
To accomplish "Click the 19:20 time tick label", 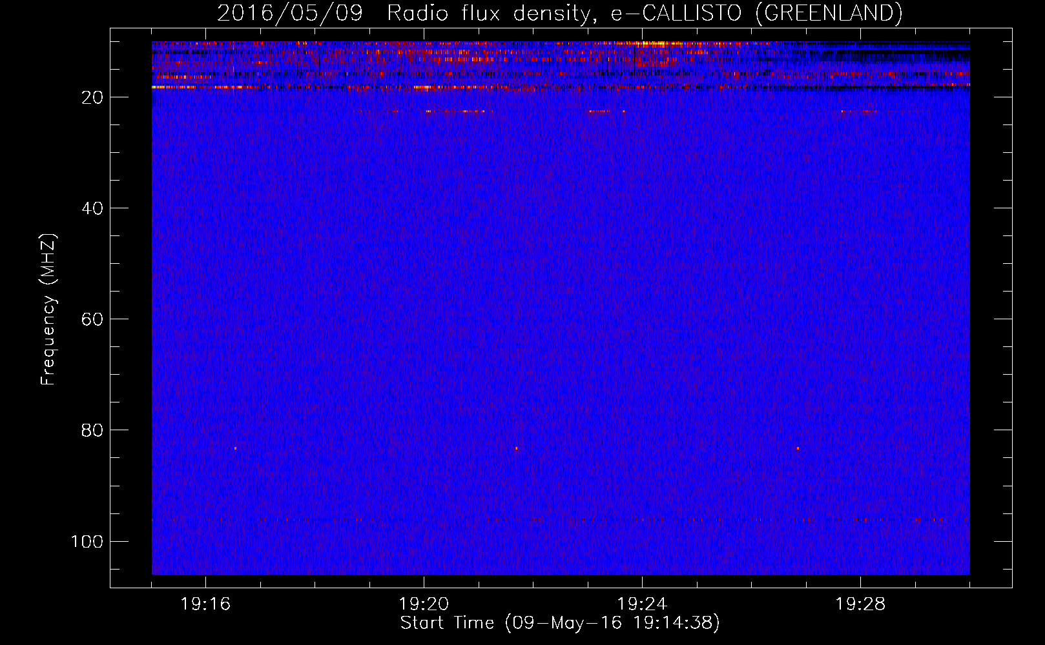I will pyautogui.click(x=424, y=604).
